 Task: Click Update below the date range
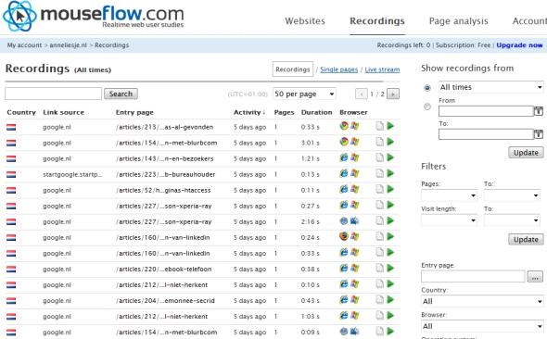526,153
